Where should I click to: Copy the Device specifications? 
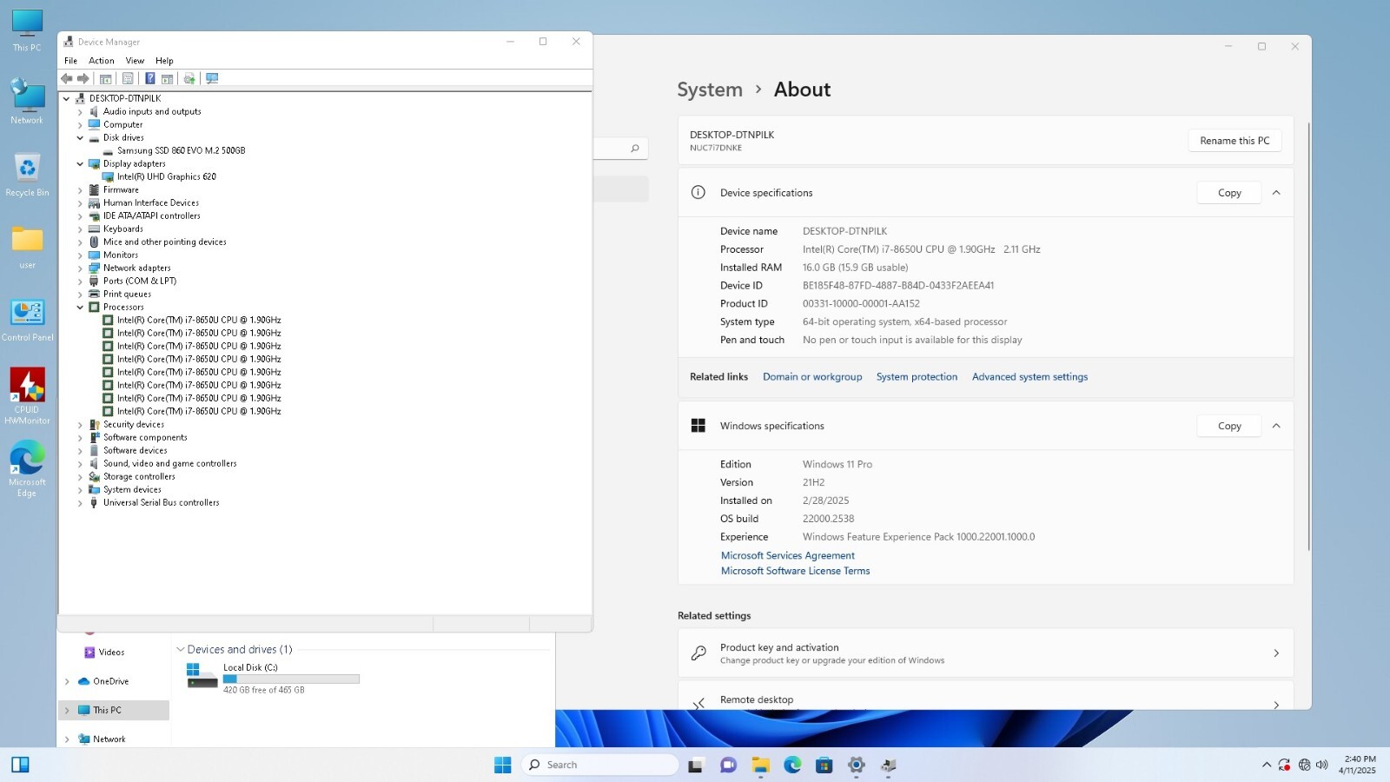[1228, 193]
